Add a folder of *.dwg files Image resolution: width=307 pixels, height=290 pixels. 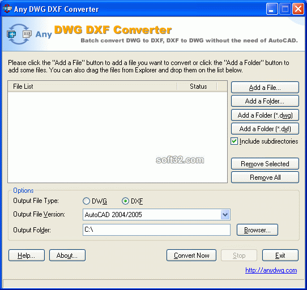[x=265, y=115]
